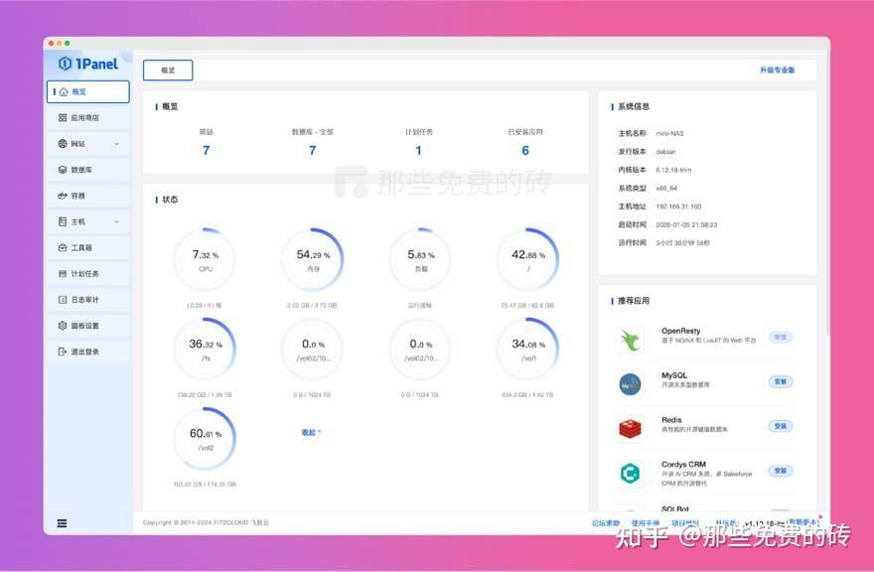
Task: Click the 退出登录 logout sidebar item
Action: click(88, 352)
